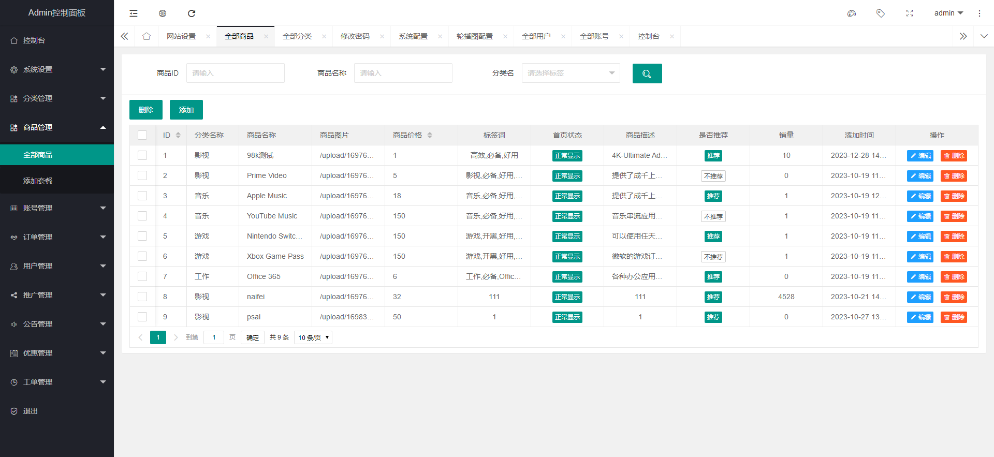Screen dimensions: 994x457
Task: Expand 系统设置 in the sidebar
Action: pos(57,69)
